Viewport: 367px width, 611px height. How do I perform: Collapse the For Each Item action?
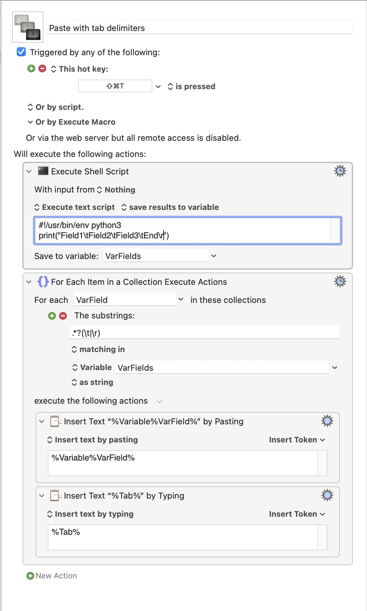pos(29,282)
